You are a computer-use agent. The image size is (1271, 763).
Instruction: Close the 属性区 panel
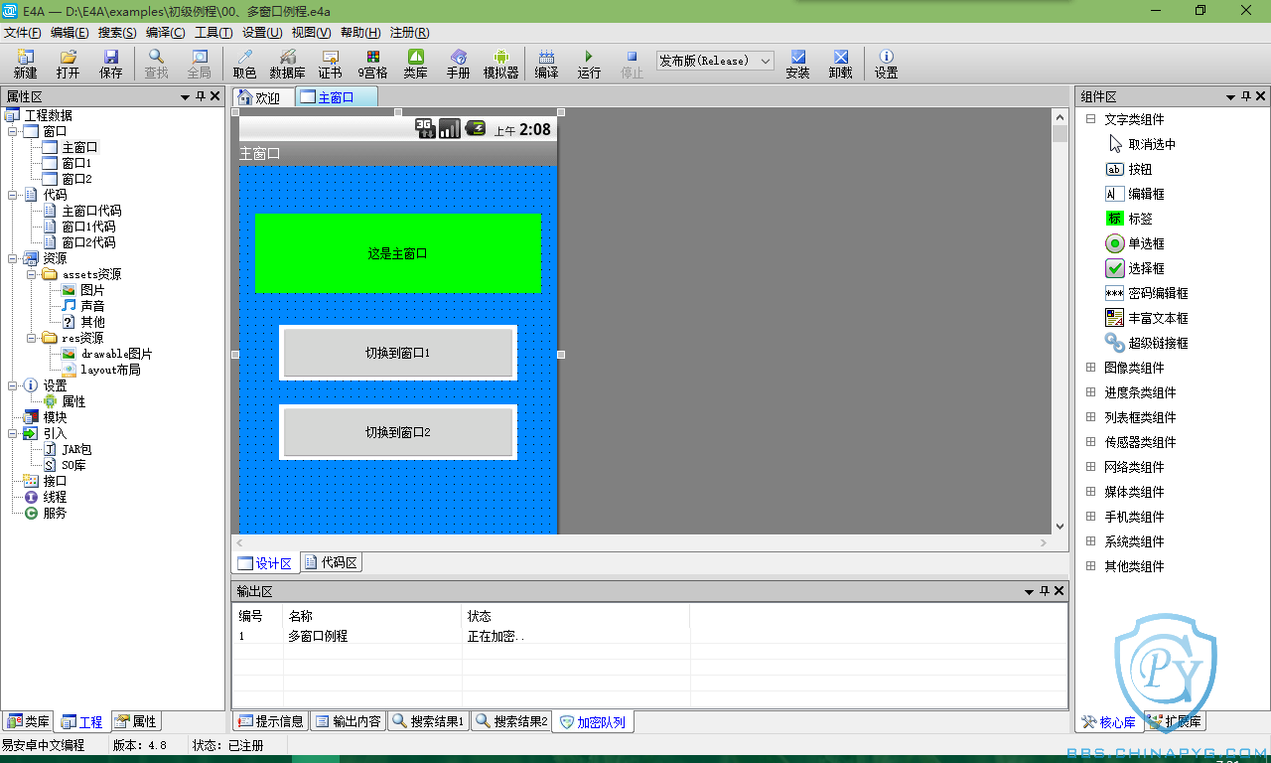(x=215, y=96)
